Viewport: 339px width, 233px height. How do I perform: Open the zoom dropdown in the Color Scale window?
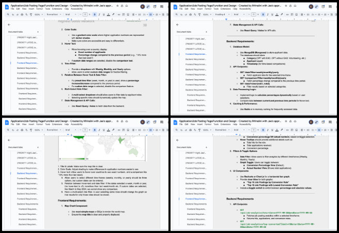coord(39,14)
